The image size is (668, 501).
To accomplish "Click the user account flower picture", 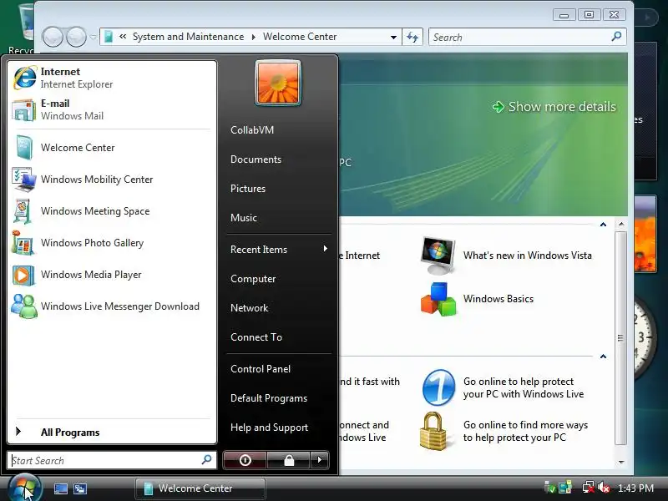I will 278,83.
